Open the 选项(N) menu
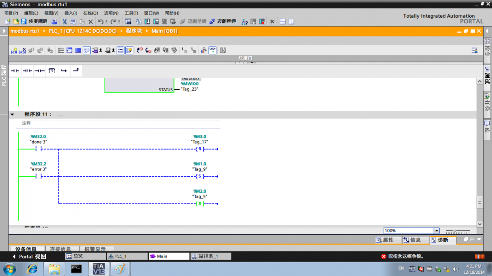 pyautogui.click(x=111, y=13)
